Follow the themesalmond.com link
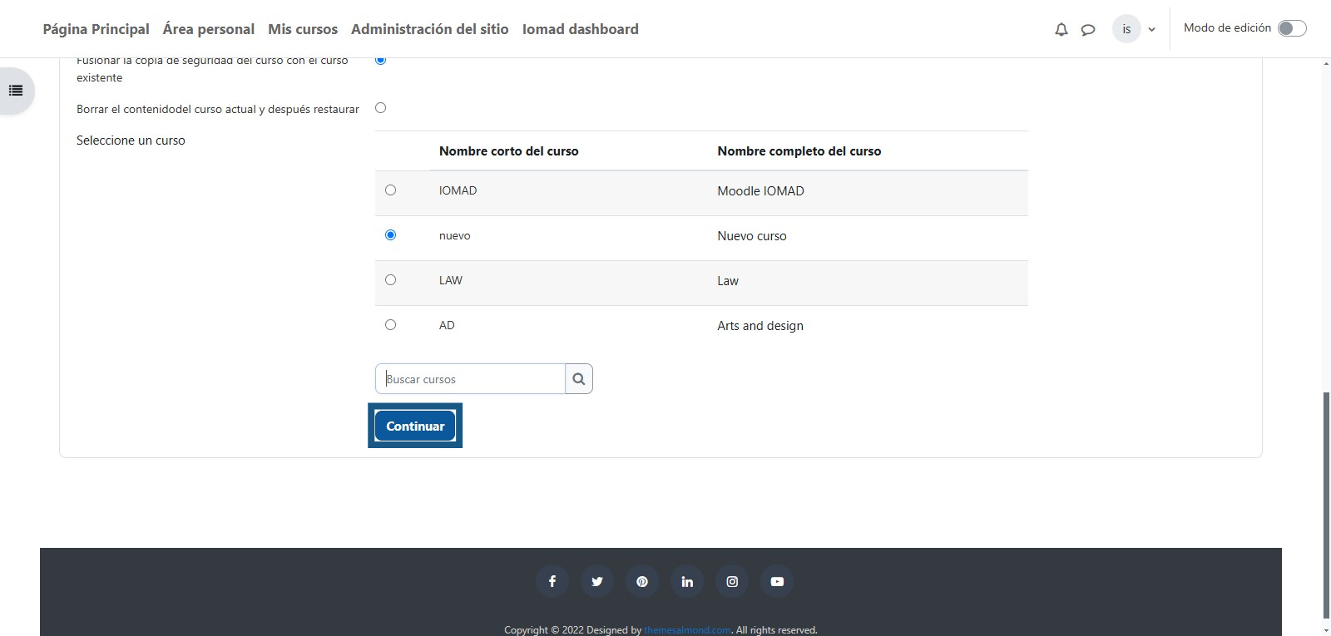This screenshot has width=1331, height=636. click(686, 630)
